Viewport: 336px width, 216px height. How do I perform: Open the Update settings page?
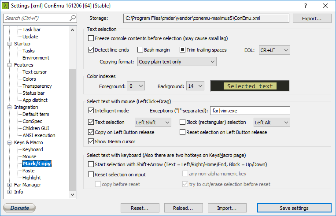pos(30,37)
